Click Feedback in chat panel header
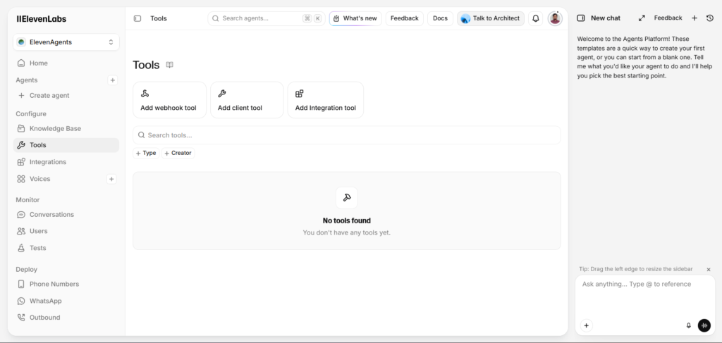This screenshot has height=343, width=722. 668,18
